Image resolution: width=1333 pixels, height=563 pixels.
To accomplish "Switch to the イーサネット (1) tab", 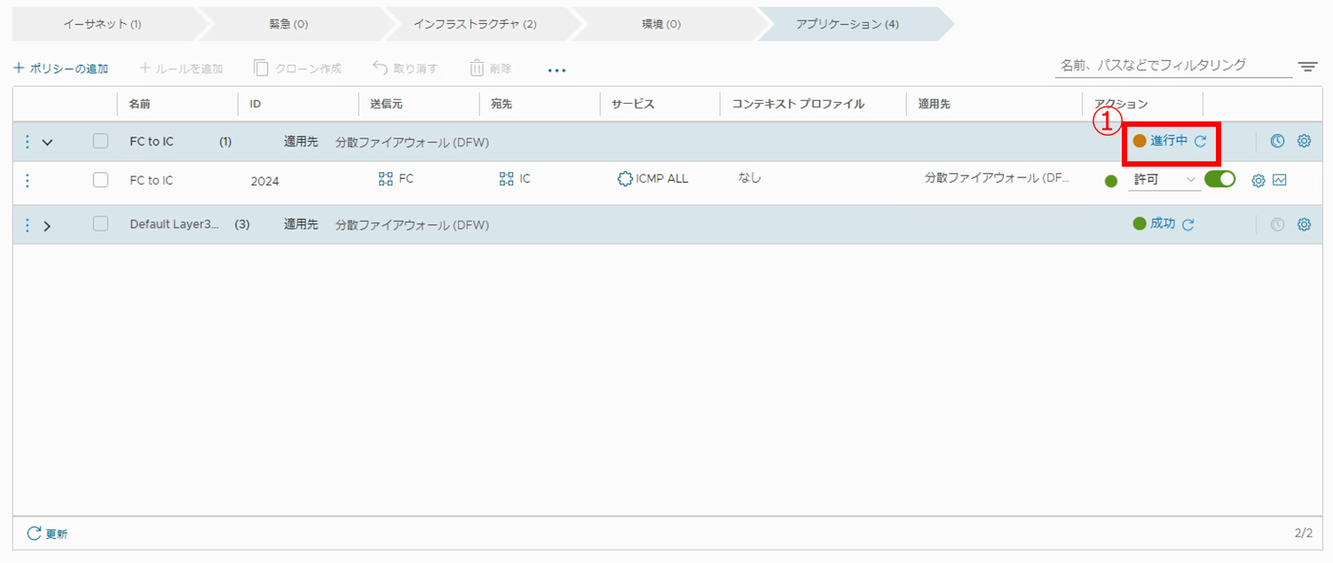I will tap(102, 24).
